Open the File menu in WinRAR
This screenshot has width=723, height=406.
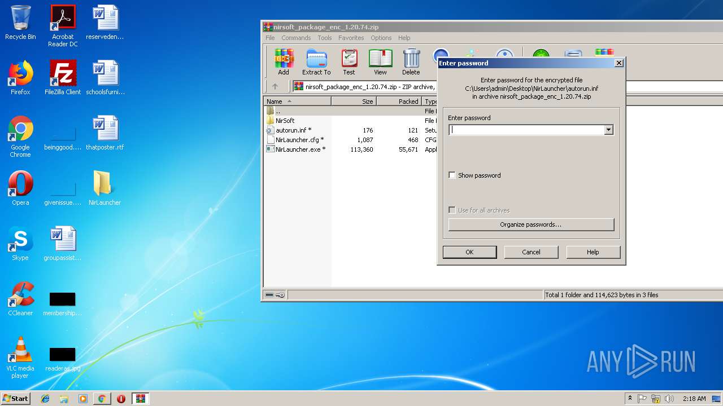click(270, 38)
